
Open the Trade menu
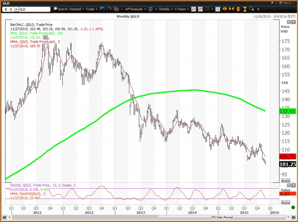pyautogui.click(x=91, y=9)
